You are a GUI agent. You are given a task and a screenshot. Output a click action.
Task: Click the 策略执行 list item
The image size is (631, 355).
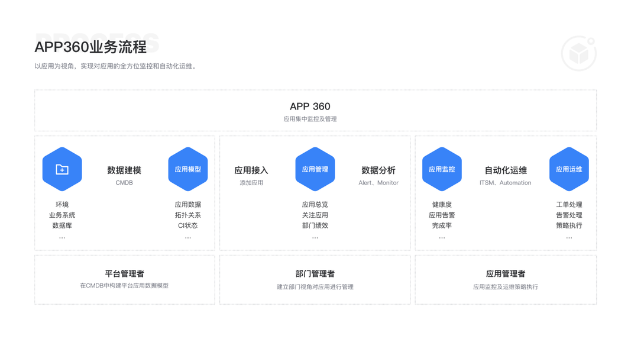pyautogui.click(x=569, y=225)
